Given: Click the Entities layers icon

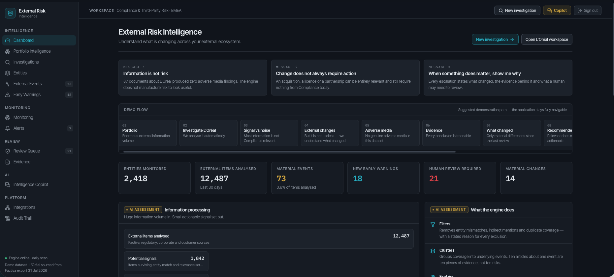Looking at the screenshot, I should [8, 73].
